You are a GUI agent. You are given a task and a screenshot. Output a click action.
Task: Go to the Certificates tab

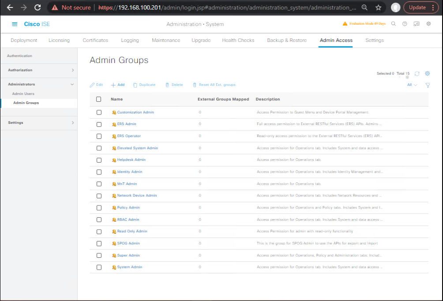coord(95,41)
